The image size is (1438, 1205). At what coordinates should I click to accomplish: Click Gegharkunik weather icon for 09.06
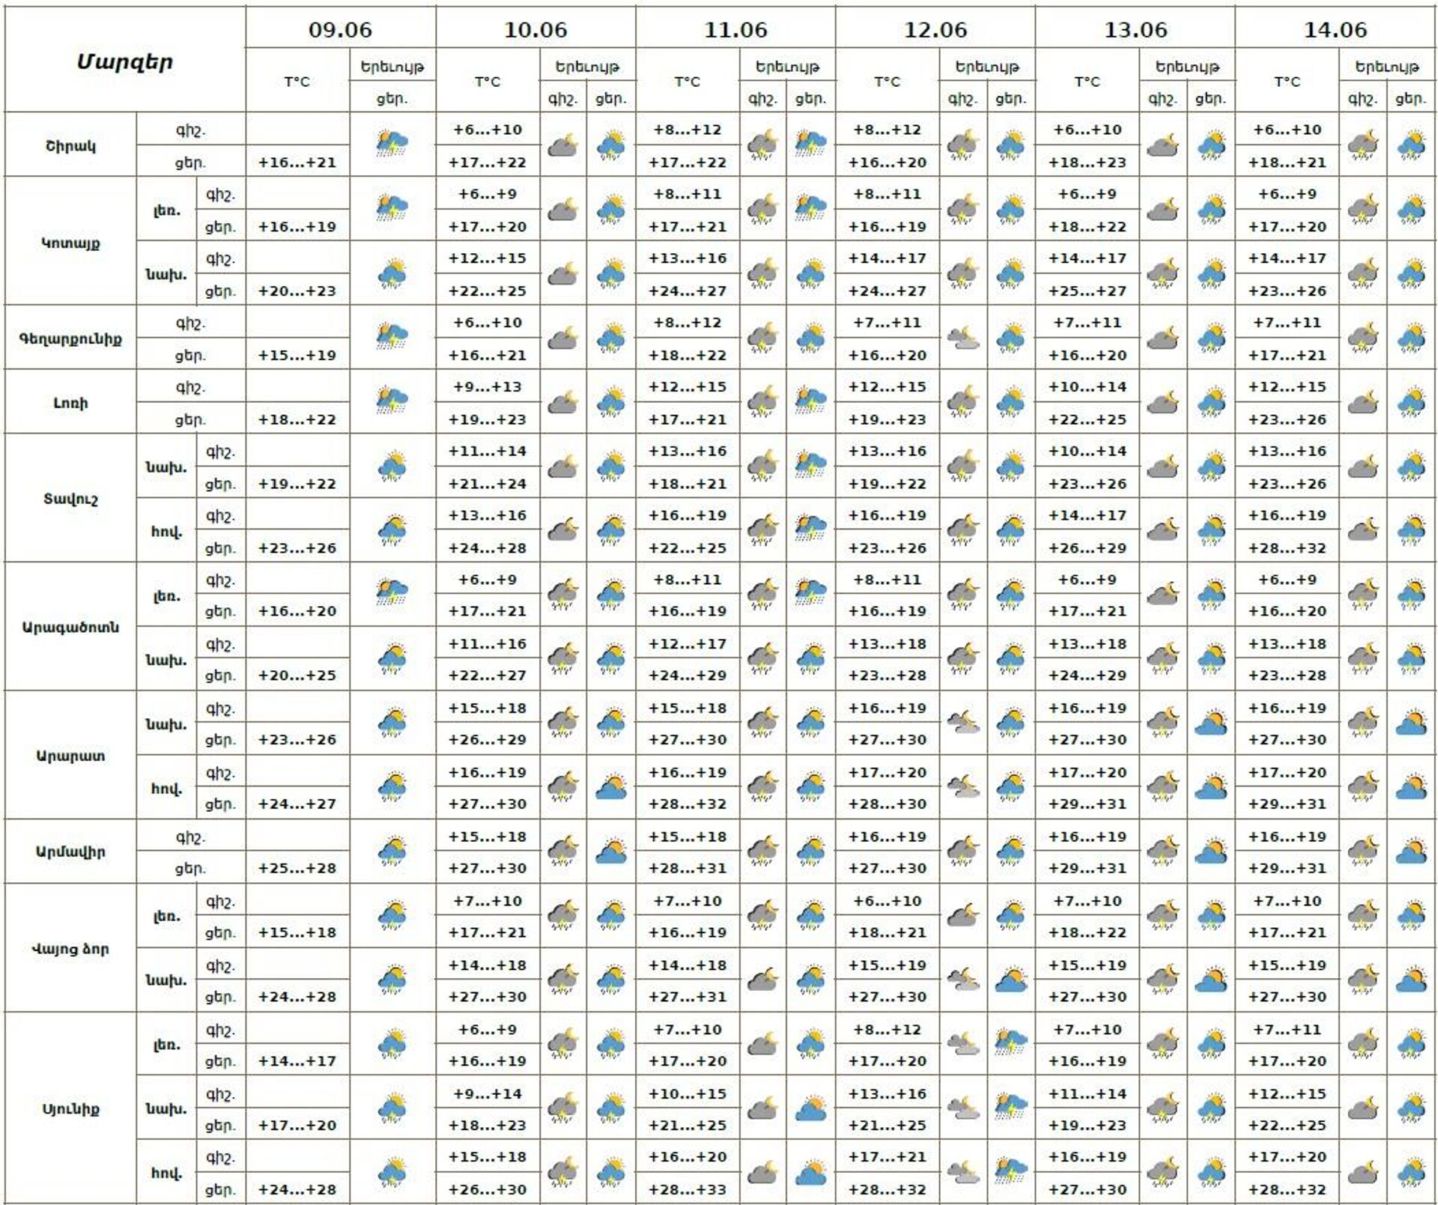click(x=392, y=337)
